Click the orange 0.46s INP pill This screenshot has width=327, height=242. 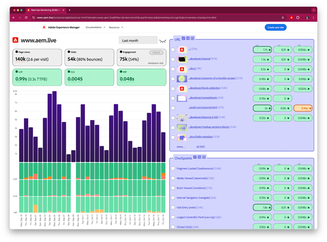click(303, 108)
